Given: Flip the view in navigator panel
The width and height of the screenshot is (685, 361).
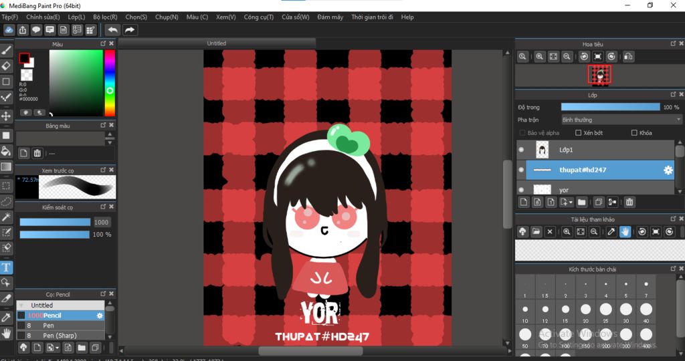Looking at the screenshot, I should 628,56.
